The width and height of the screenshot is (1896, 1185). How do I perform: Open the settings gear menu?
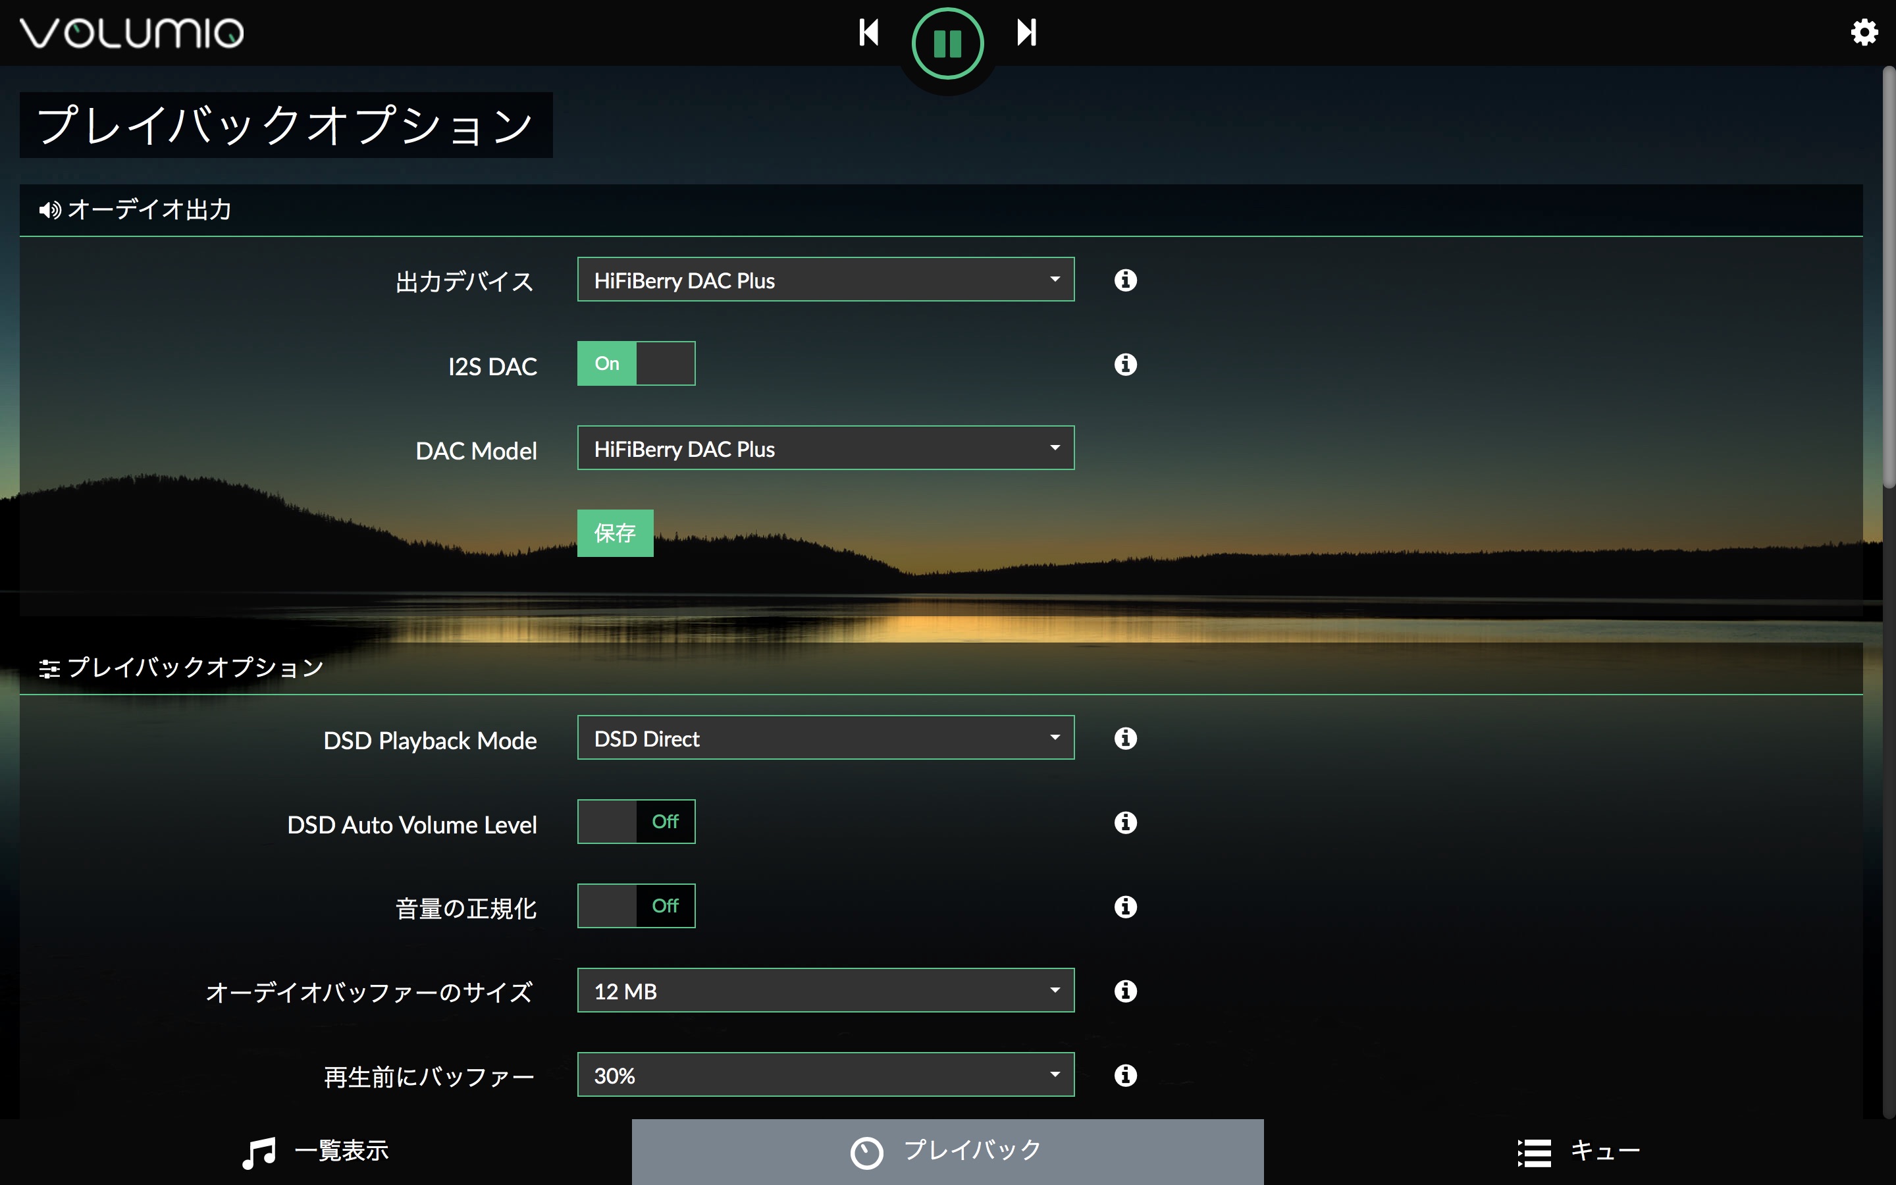pyautogui.click(x=1864, y=32)
